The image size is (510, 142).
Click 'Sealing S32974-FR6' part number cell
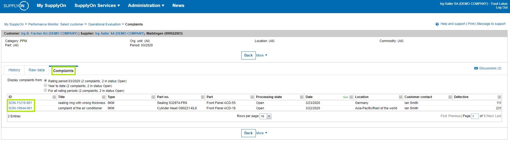point(172,103)
